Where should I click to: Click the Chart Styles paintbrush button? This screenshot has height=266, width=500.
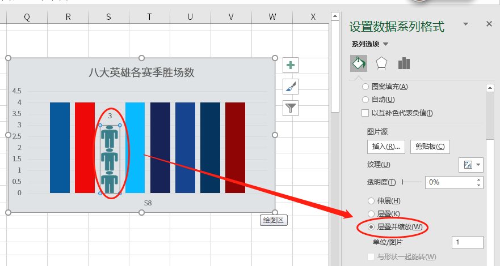291,87
